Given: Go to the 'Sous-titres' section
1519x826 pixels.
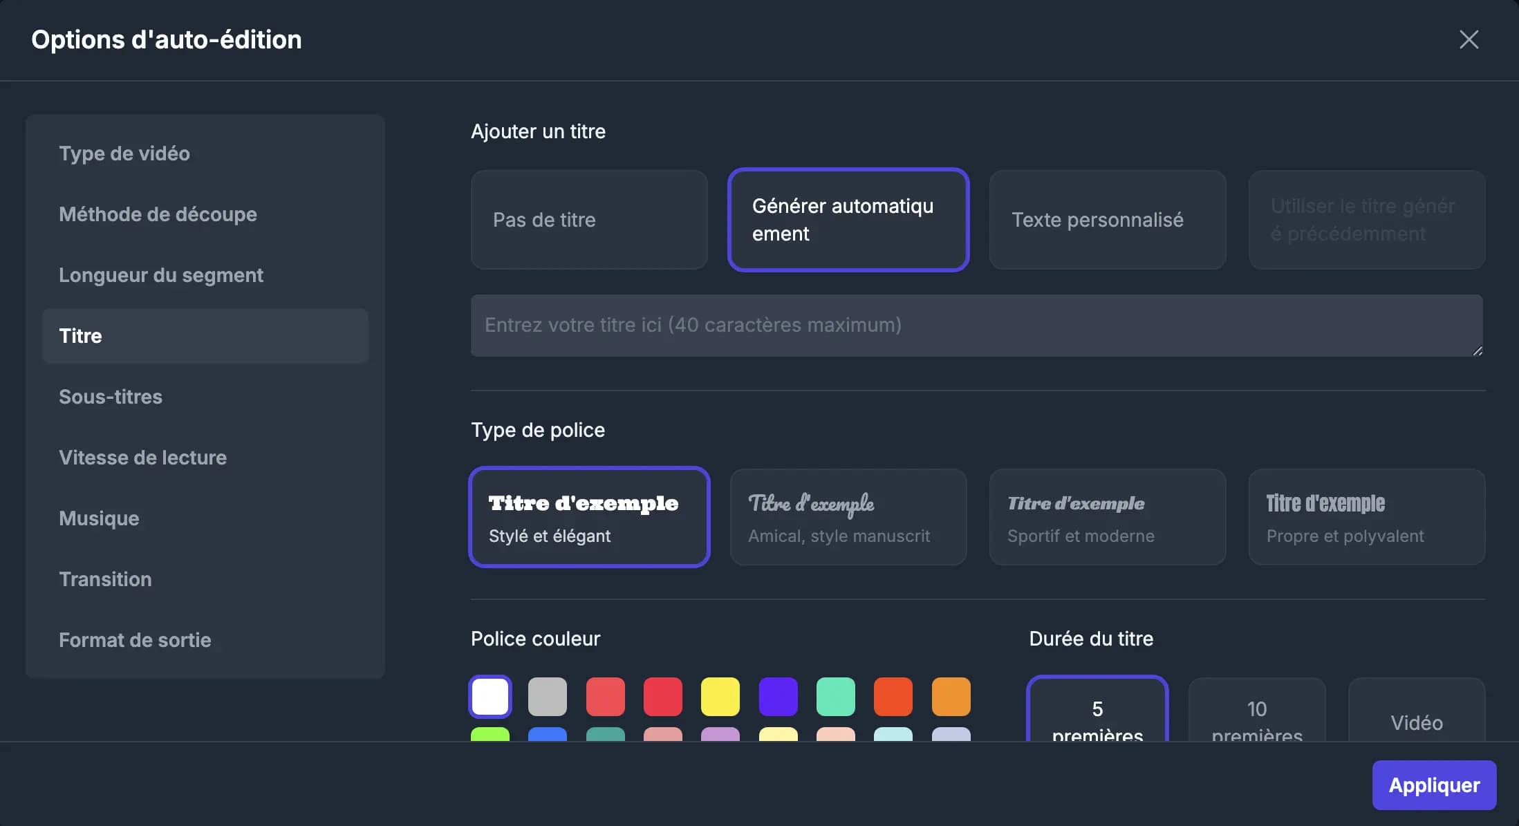Looking at the screenshot, I should point(111,397).
